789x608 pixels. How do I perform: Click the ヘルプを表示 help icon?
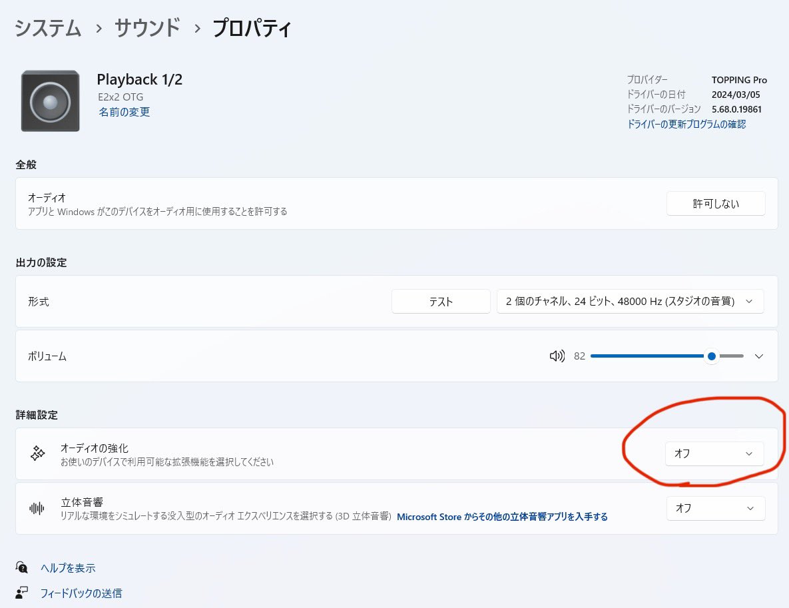pyautogui.click(x=21, y=568)
